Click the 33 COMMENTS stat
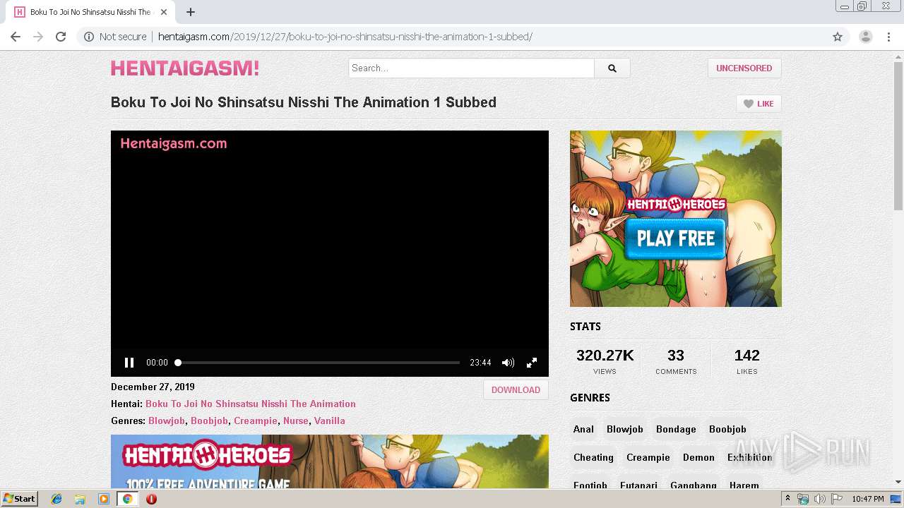 [x=676, y=361]
